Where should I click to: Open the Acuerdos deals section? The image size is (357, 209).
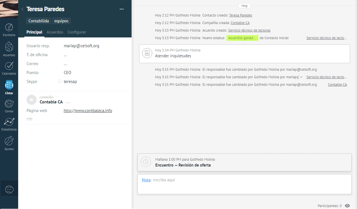(x=9, y=49)
